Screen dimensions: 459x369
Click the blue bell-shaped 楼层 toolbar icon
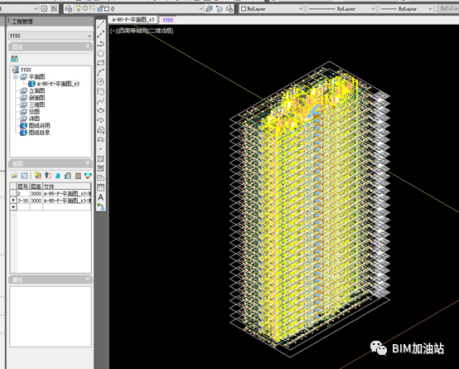(58, 176)
